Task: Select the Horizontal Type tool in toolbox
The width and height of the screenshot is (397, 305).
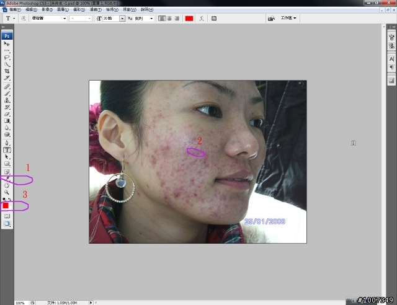Action: tap(7, 150)
